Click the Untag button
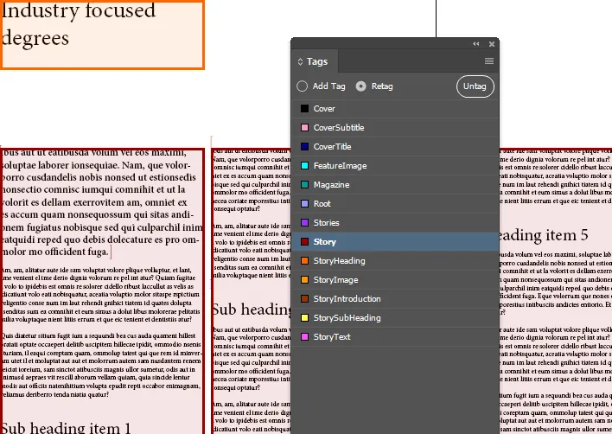Image resolution: width=612 pixels, height=434 pixels. click(x=475, y=86)
